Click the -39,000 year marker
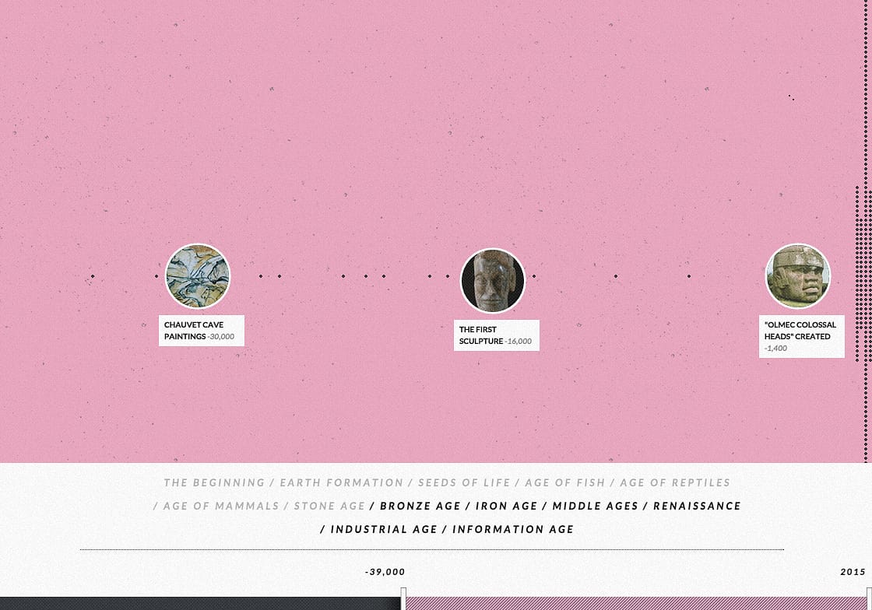872x610 pixels. click(385, 572)
